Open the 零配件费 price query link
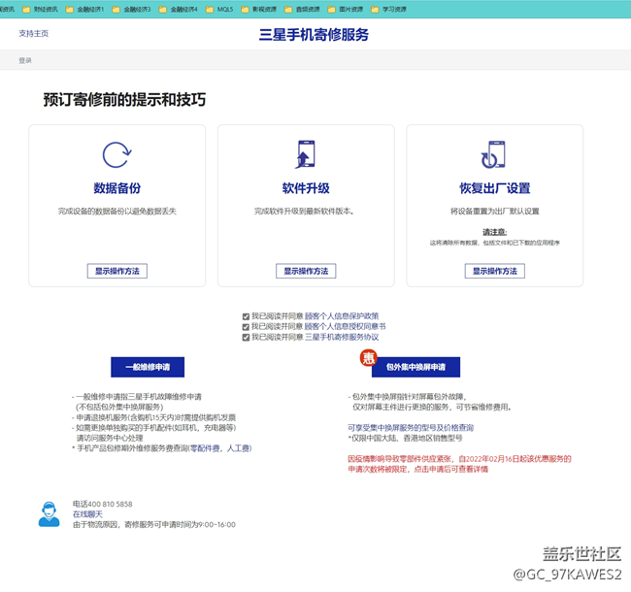This screenshot has width=631, height=592. click(x=207, y=448)
